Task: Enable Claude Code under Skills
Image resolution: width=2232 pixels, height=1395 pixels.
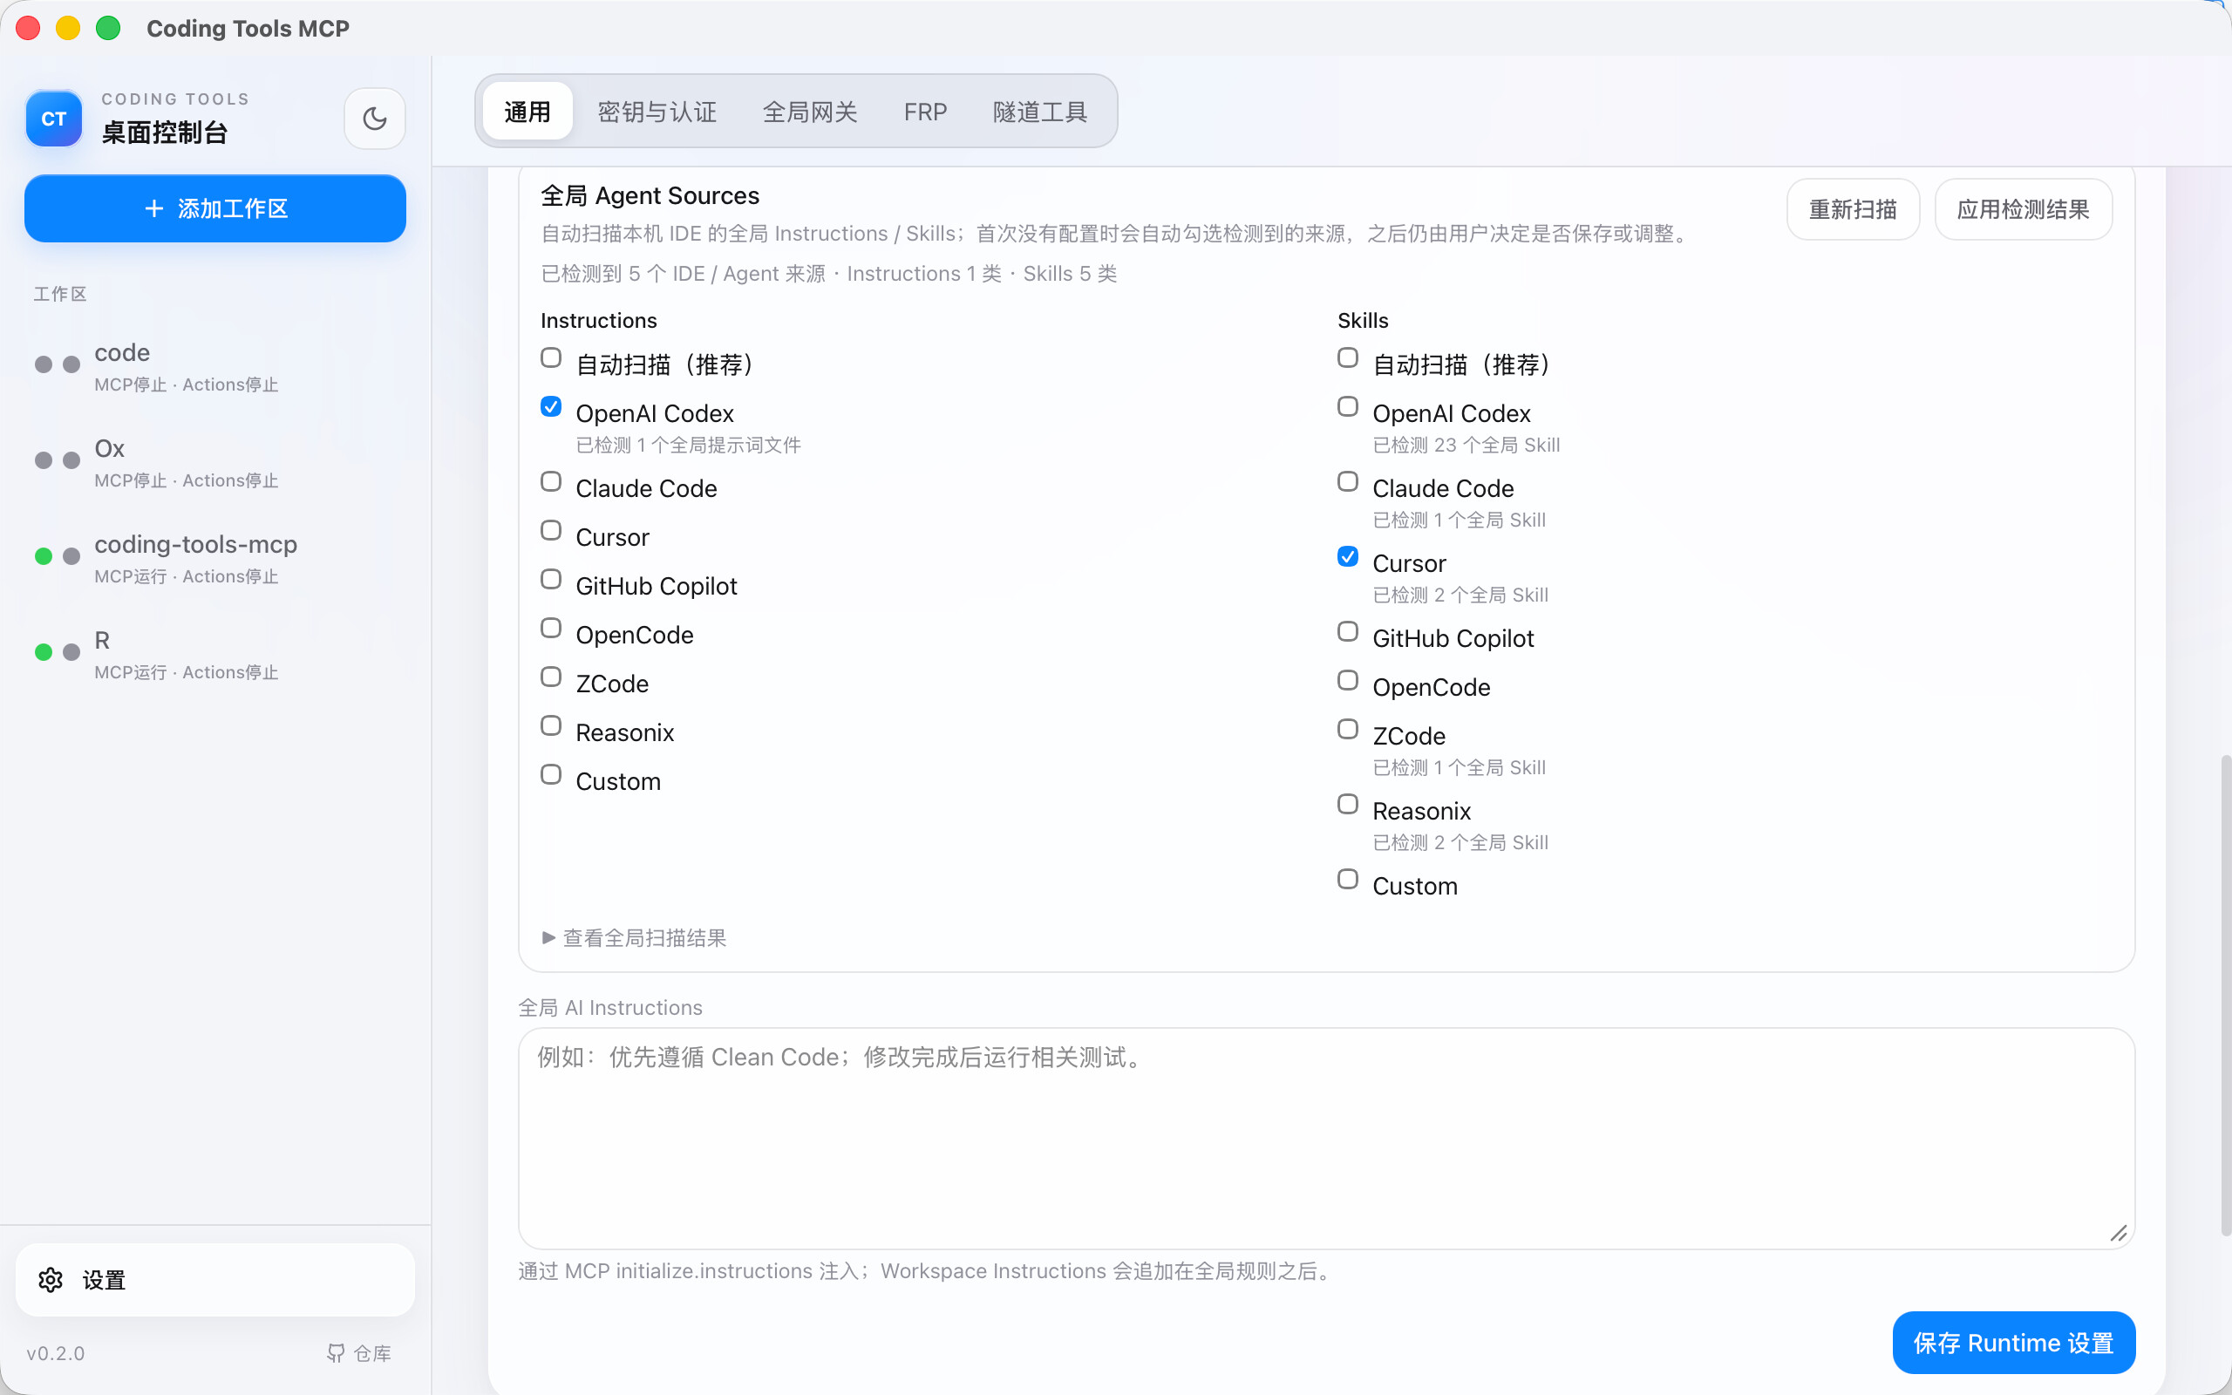Action: 1348,481
